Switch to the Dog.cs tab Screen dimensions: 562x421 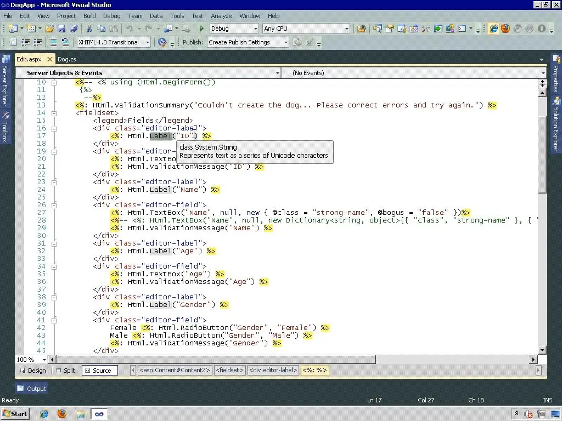point(66,59)
